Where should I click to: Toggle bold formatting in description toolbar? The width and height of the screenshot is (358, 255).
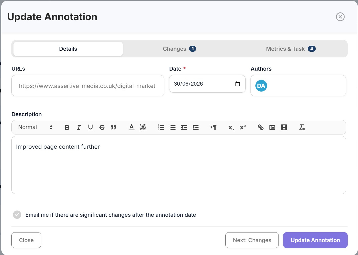pos(67,127)
